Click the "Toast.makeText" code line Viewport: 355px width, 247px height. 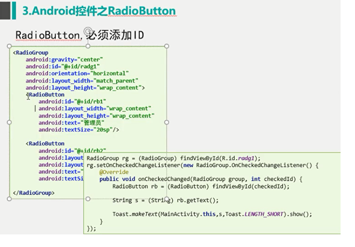(x=212, y=214)
